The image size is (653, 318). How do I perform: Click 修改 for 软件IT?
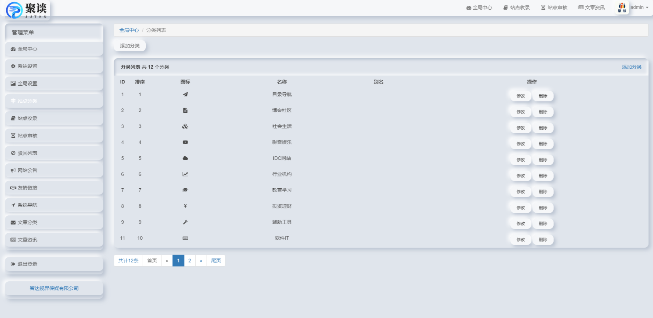point(521,240)
